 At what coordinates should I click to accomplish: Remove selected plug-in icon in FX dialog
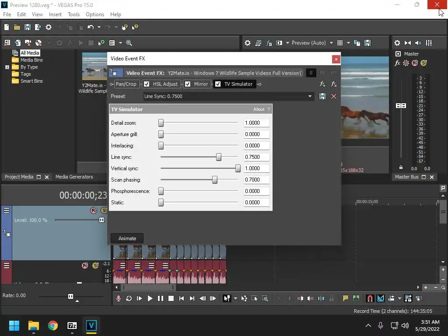click(x=333, y=84)
